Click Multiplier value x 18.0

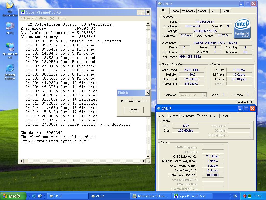click(x=191, y=74)
